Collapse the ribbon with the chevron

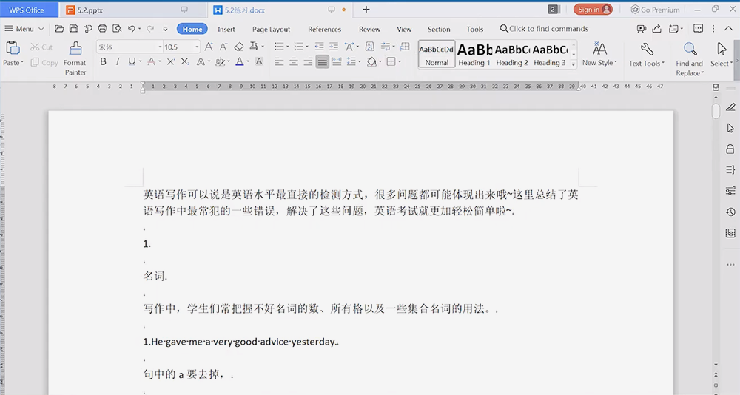pyautogui.click(x=729, y=29)
